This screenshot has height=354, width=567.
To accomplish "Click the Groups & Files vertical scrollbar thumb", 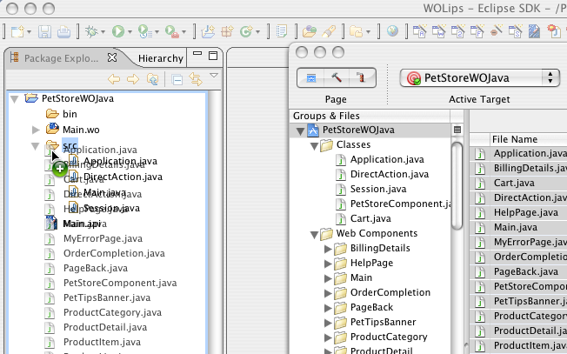I will (457, 186).
